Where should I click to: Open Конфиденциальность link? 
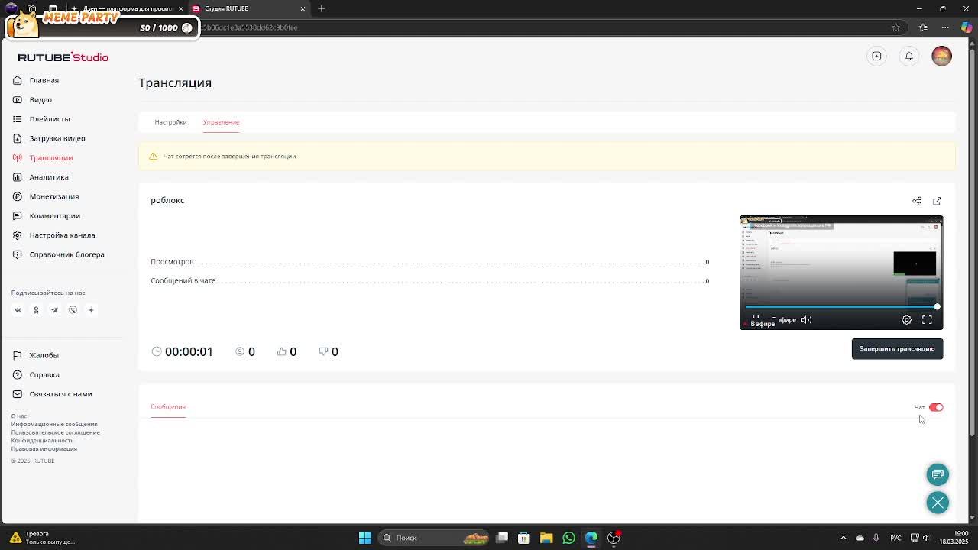[42, 440]
